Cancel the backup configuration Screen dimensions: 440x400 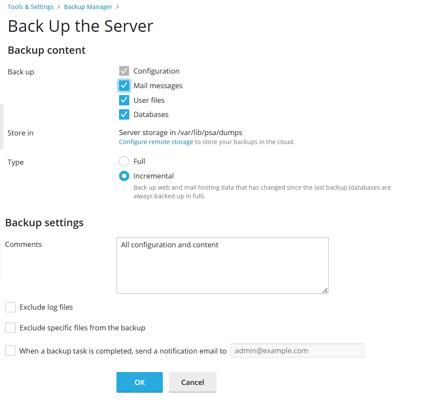[192, 382]
